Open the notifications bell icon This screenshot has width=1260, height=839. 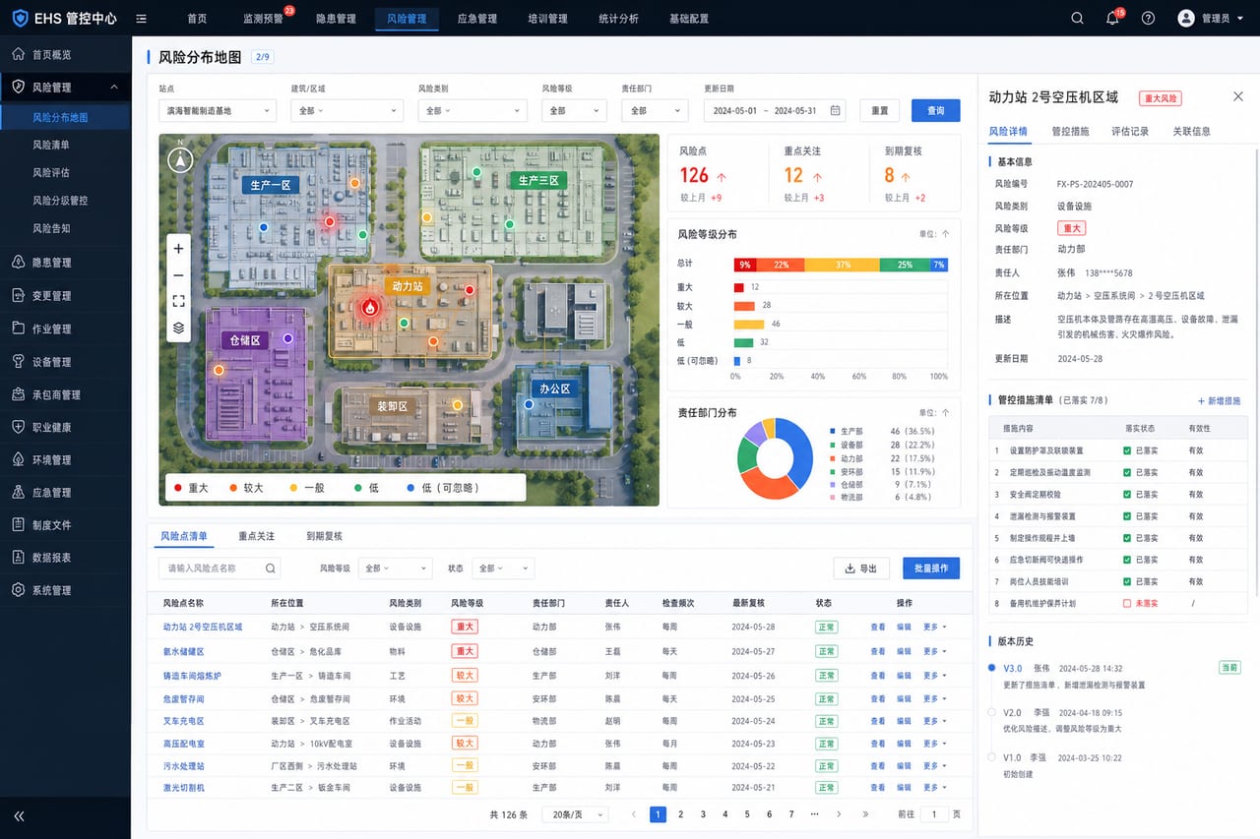click(1112, 18)
